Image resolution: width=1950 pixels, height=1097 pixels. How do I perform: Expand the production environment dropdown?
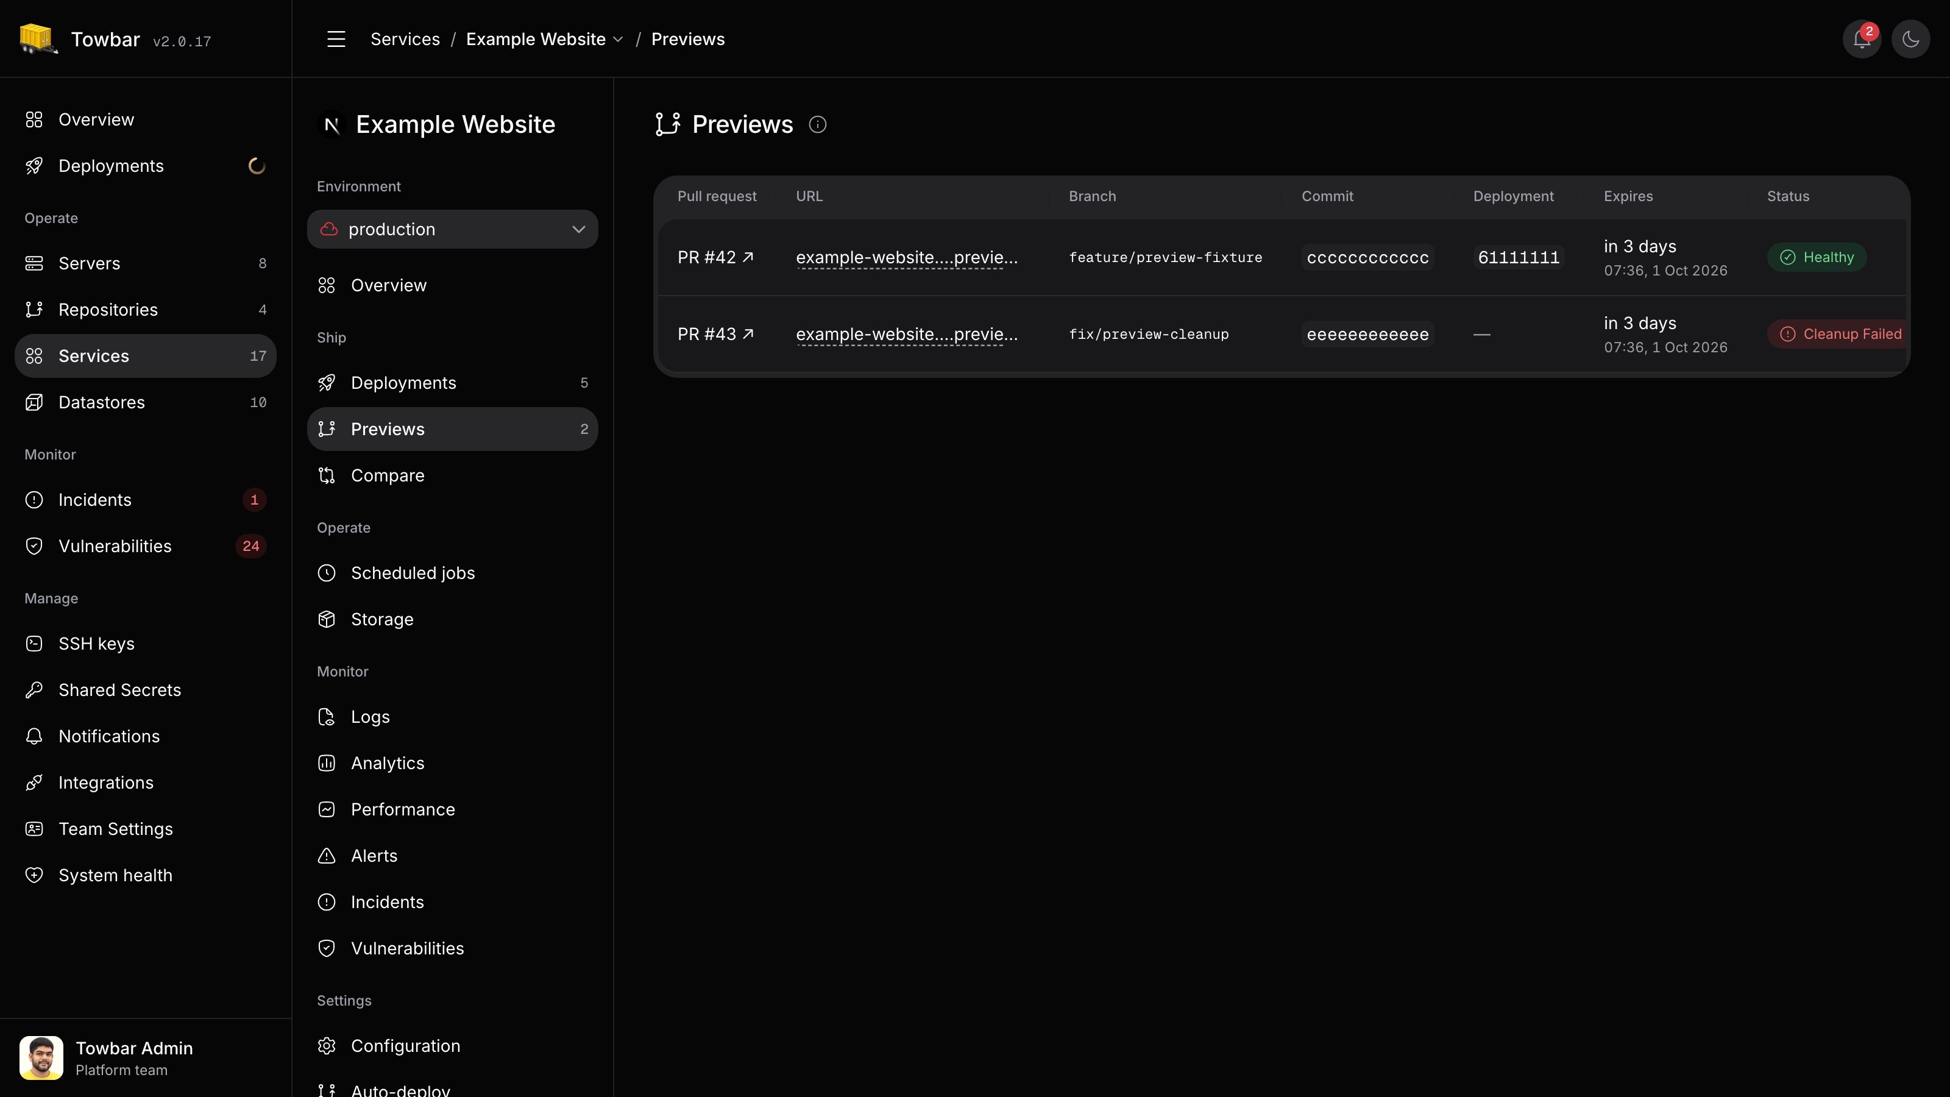[453, 229]
